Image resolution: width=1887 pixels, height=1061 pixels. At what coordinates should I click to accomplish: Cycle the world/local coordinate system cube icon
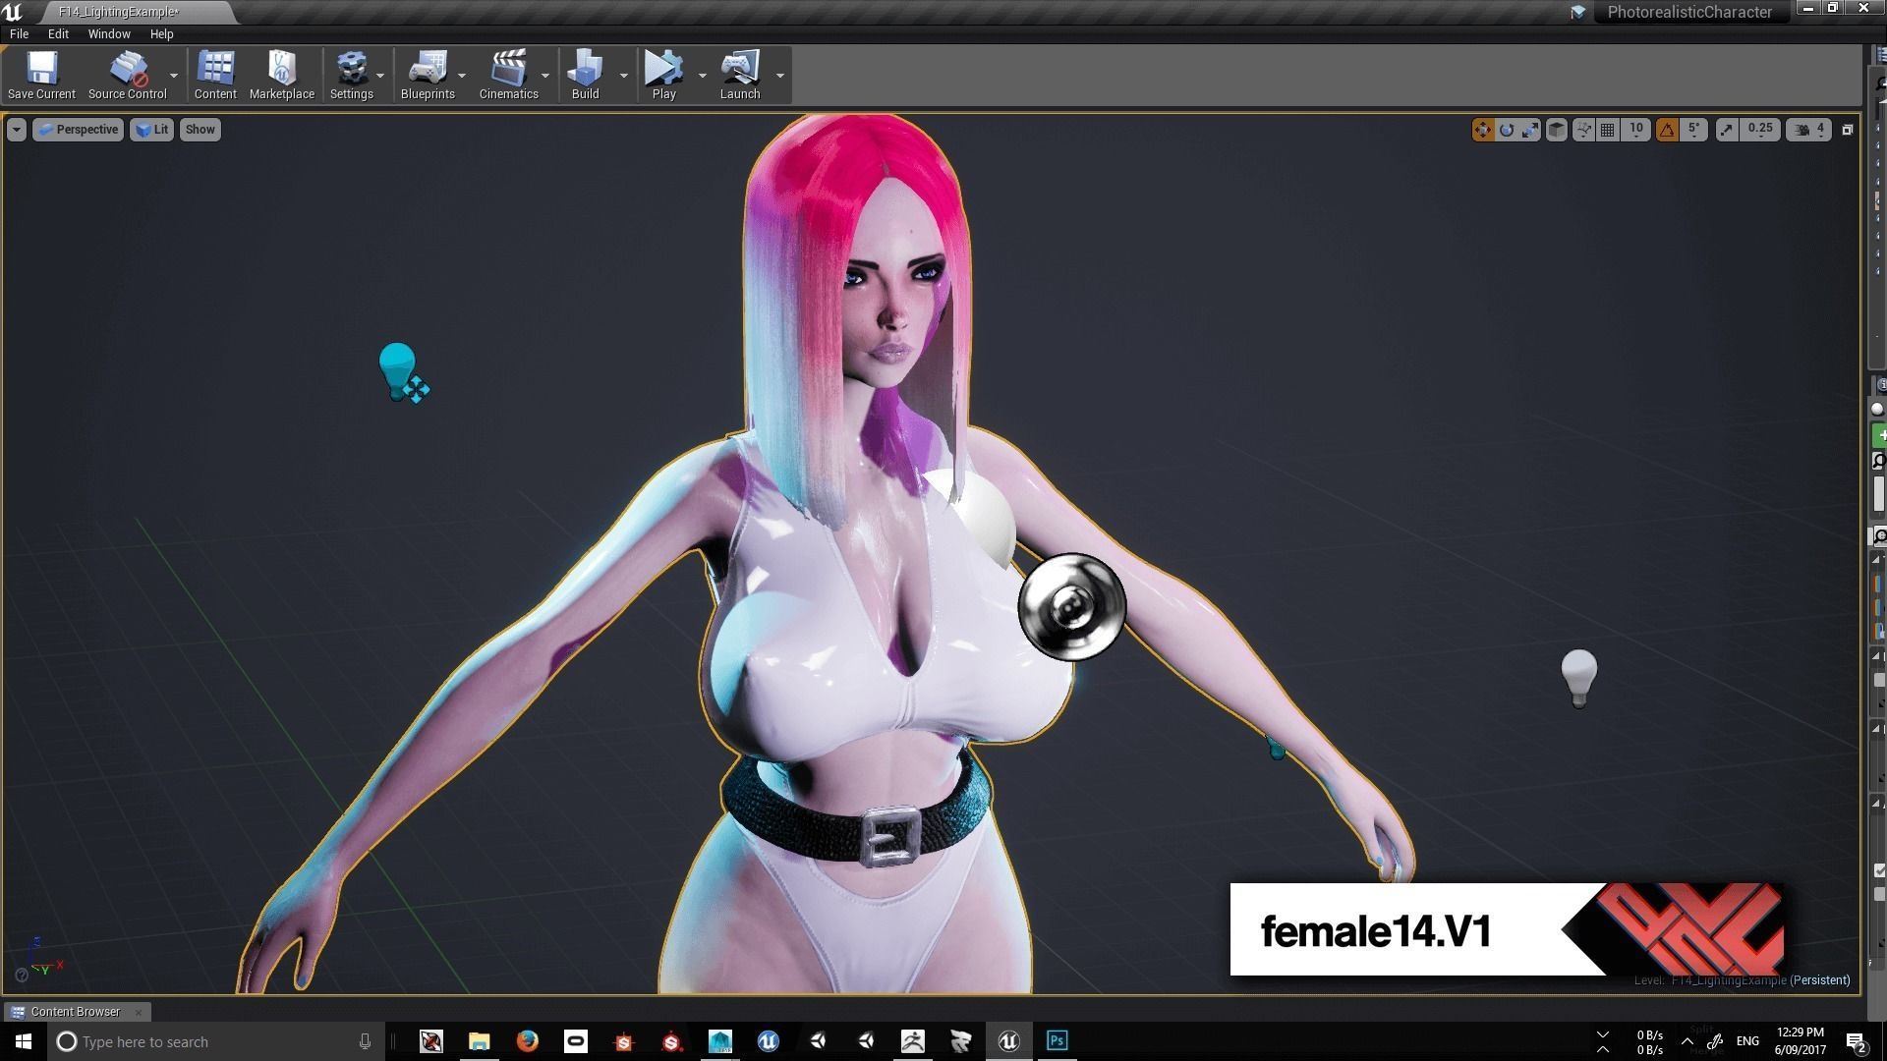(1557, 130)
